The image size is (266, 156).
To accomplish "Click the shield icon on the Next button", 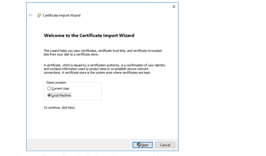I will [139, 145].
